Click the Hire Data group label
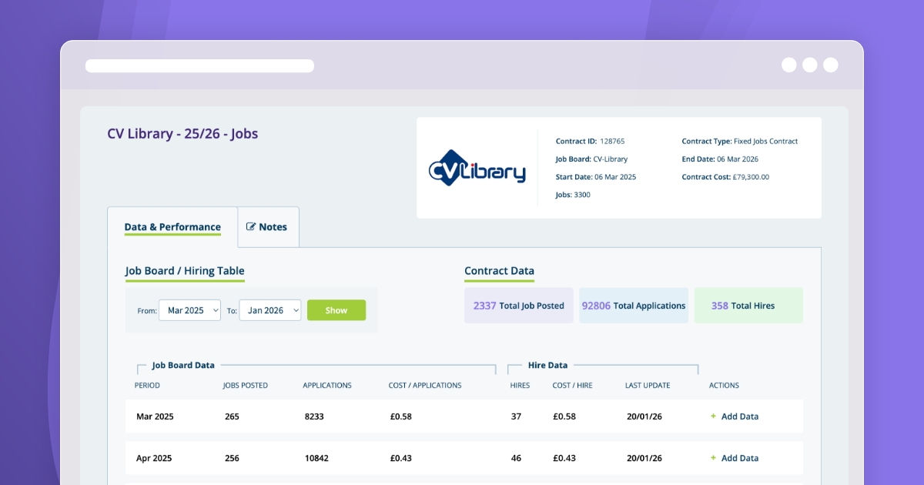The width and height of the screenshot is (924, 485). coord(547,365)
